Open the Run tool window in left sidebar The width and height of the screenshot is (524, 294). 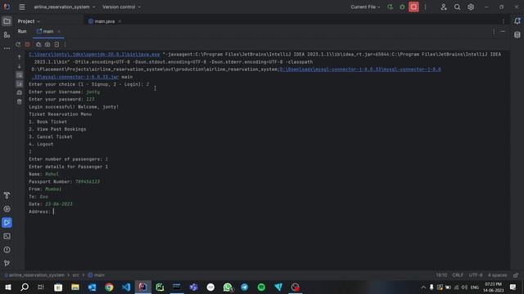pos(7,222)
